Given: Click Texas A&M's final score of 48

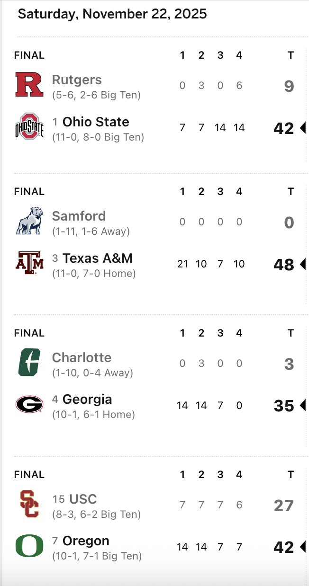Looking at the screenshot, I should (284, 265).
